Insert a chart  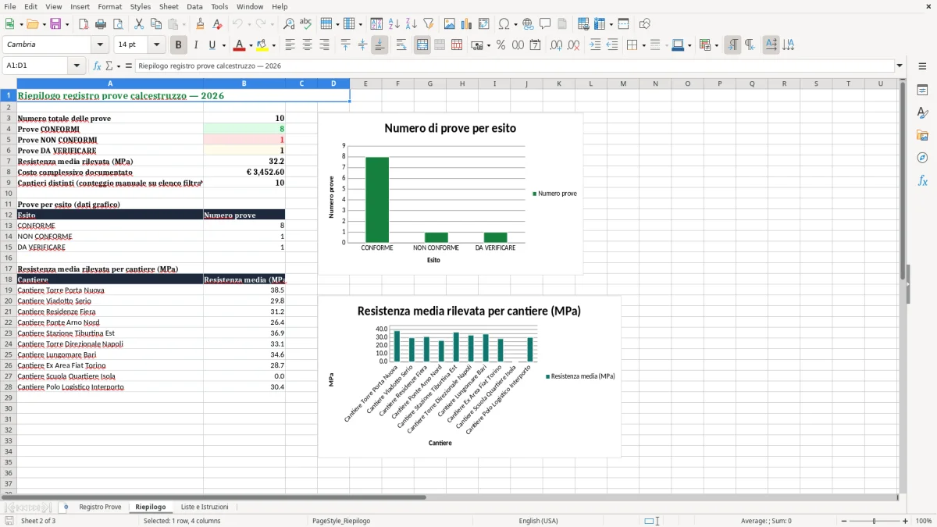[x=467, y=24]
